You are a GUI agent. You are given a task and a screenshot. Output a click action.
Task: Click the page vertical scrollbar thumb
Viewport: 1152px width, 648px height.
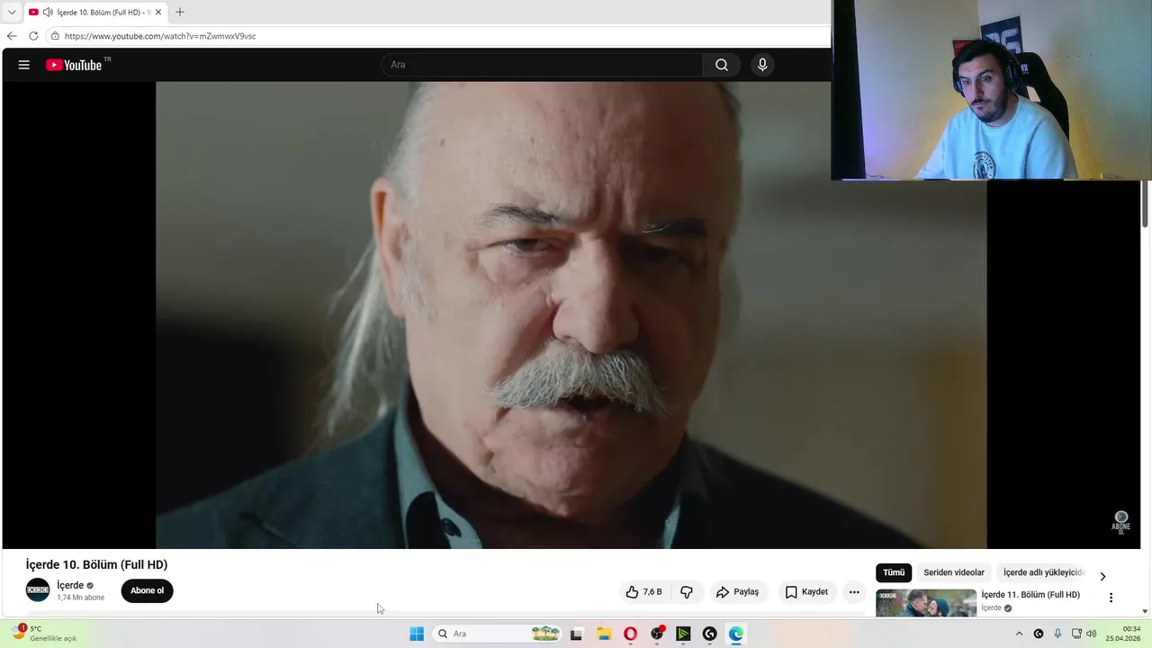(x=1146, y=202)
